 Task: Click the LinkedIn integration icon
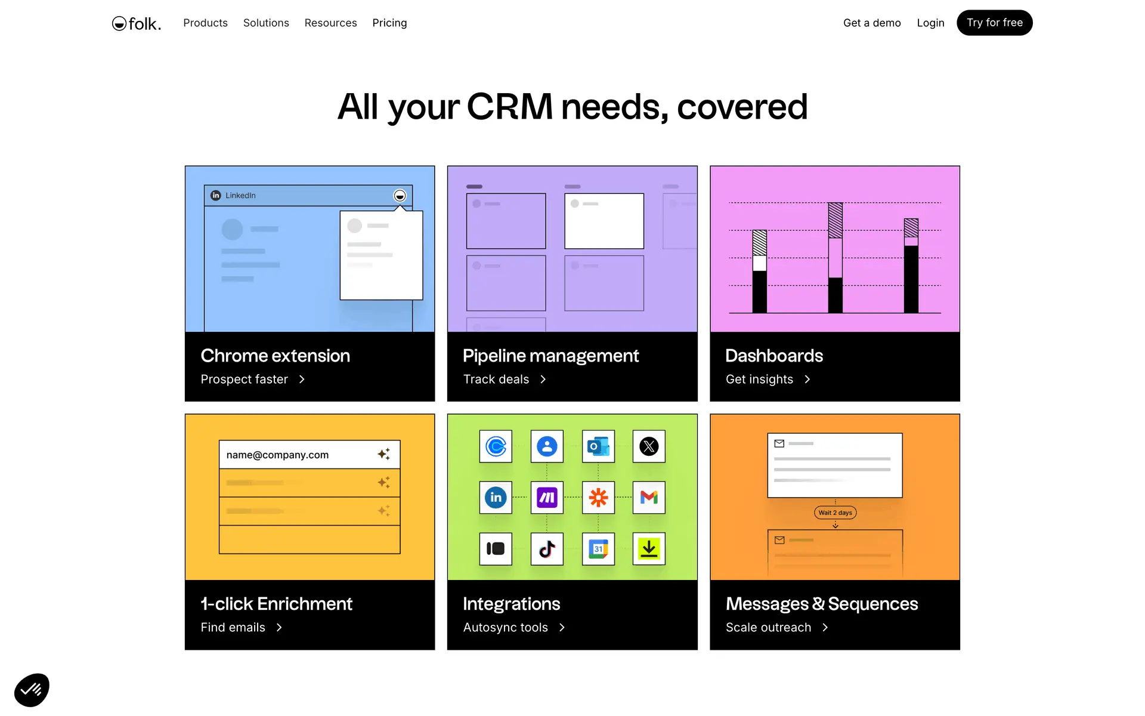click(496, 497)
